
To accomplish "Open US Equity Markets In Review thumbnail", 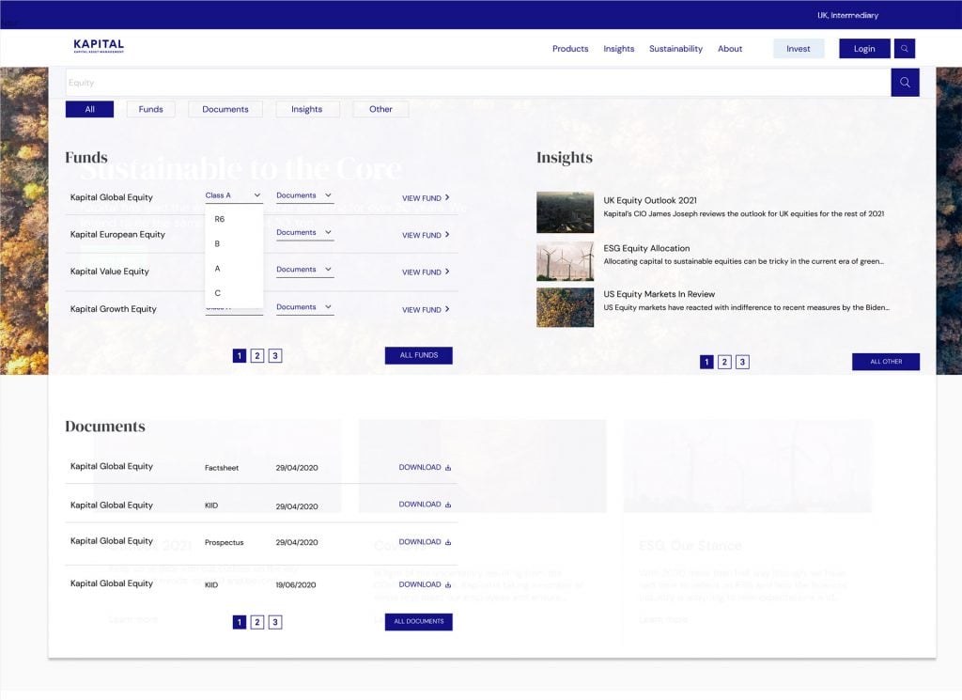I will 565,307.
